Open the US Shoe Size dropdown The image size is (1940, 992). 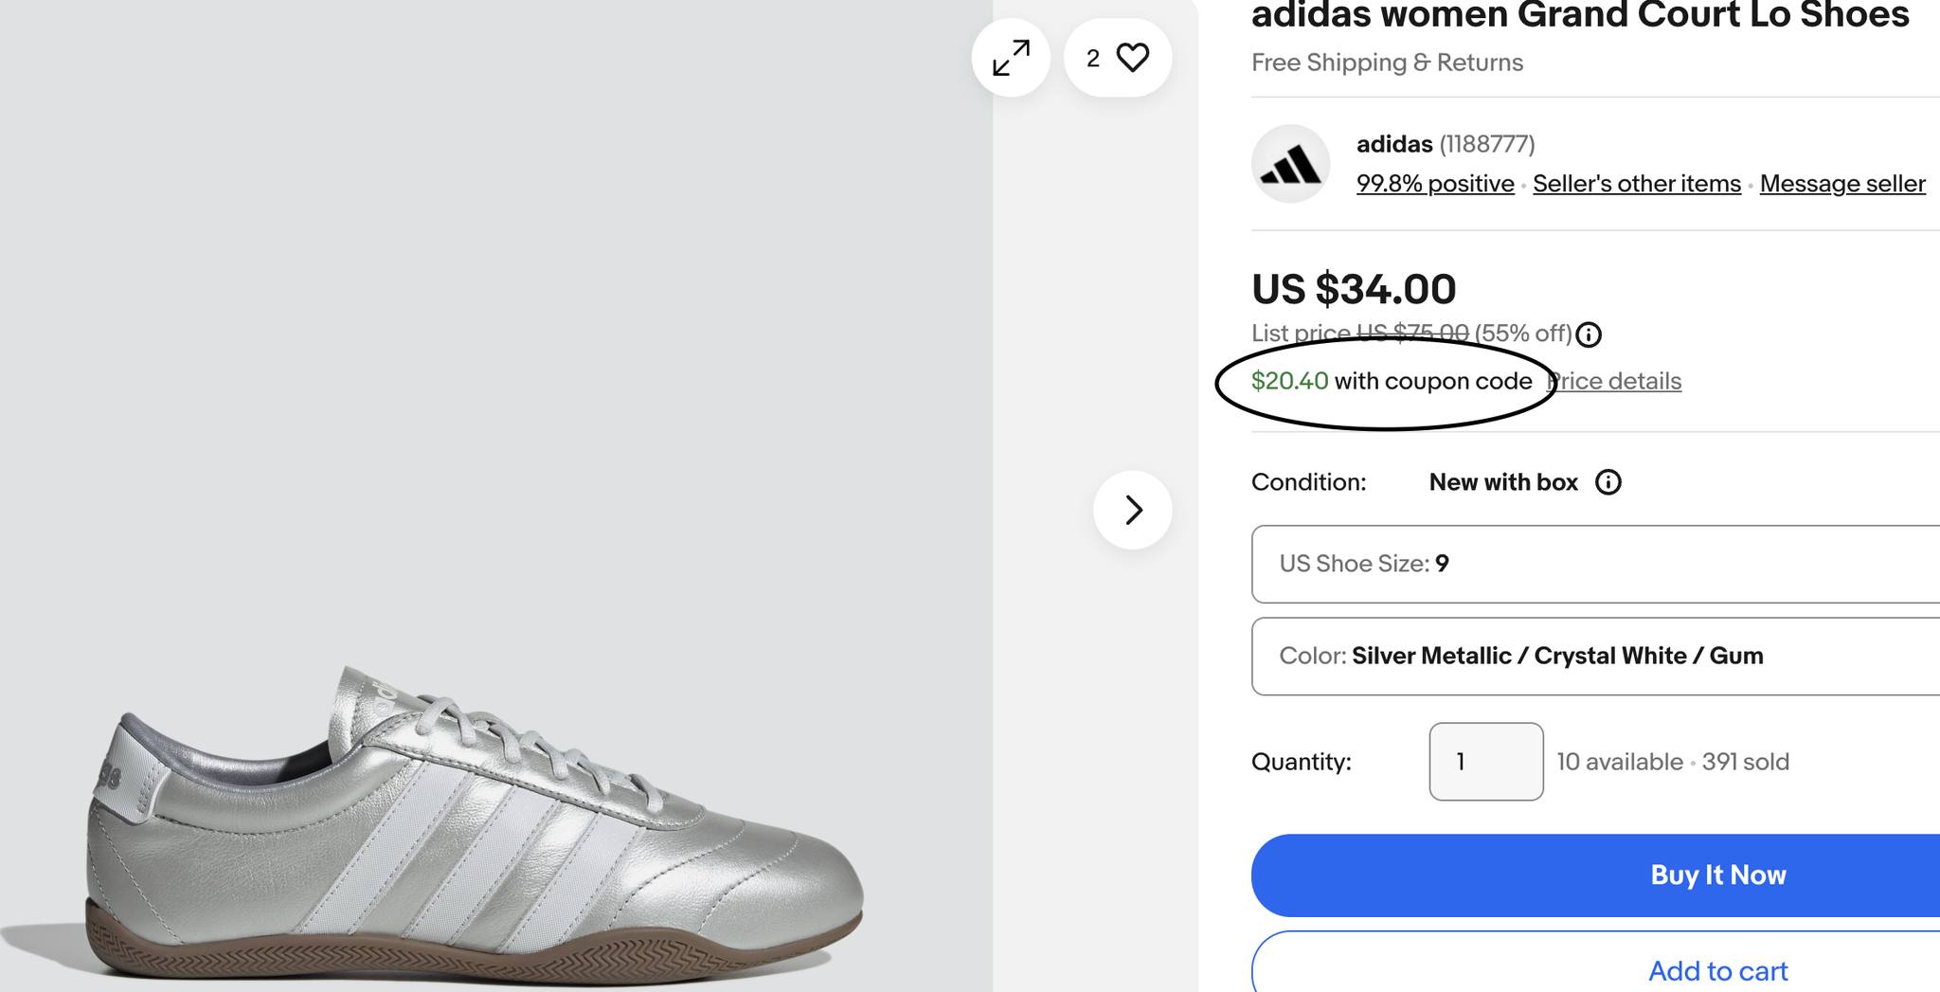(1595, 564)
